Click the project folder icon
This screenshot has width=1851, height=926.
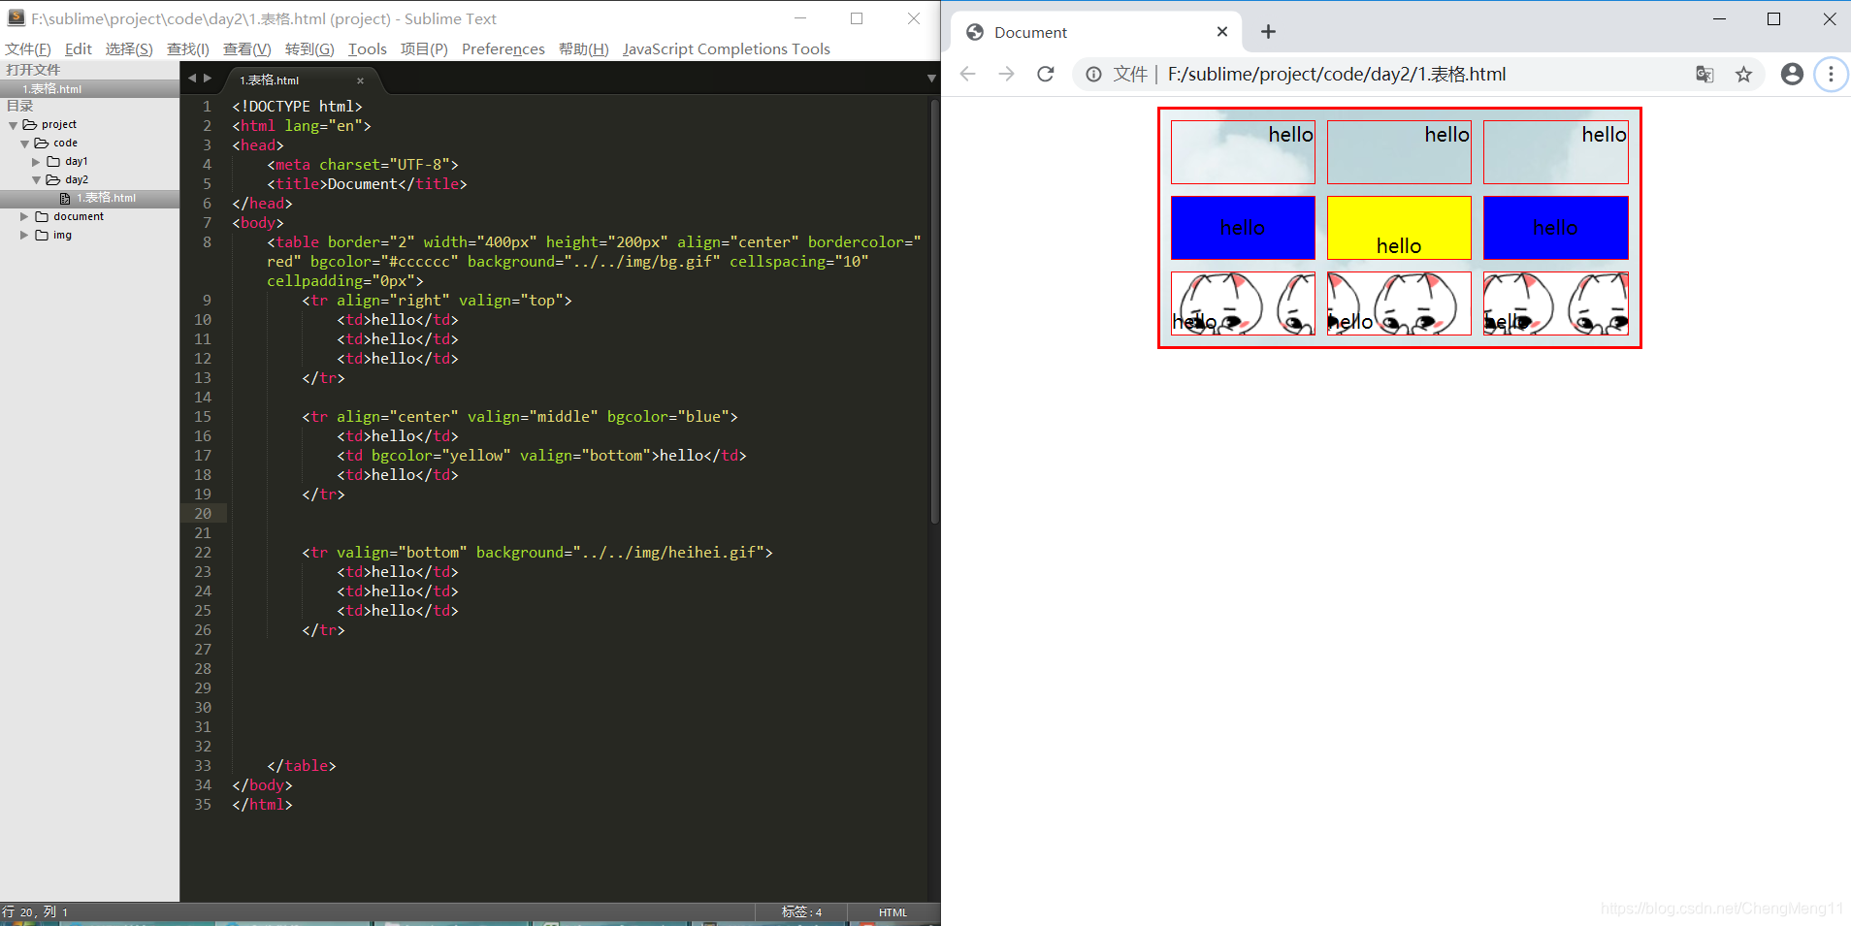(30, 125)
